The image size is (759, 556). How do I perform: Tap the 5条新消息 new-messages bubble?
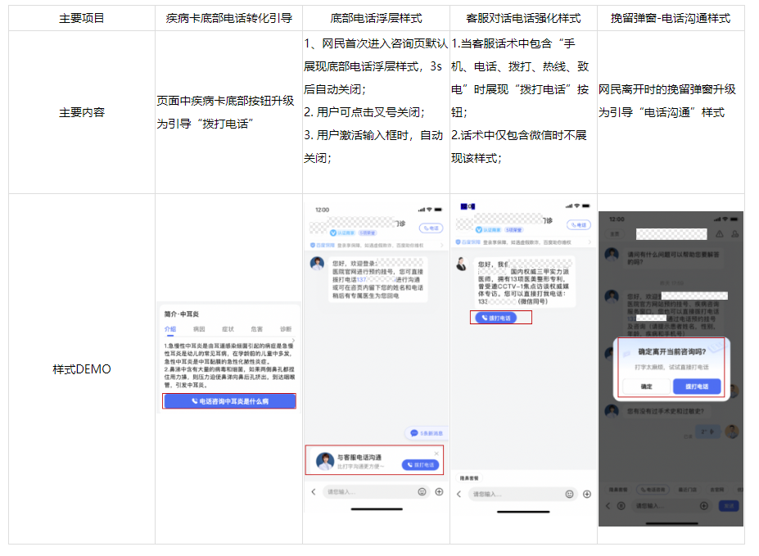click(x=427, y=432)
